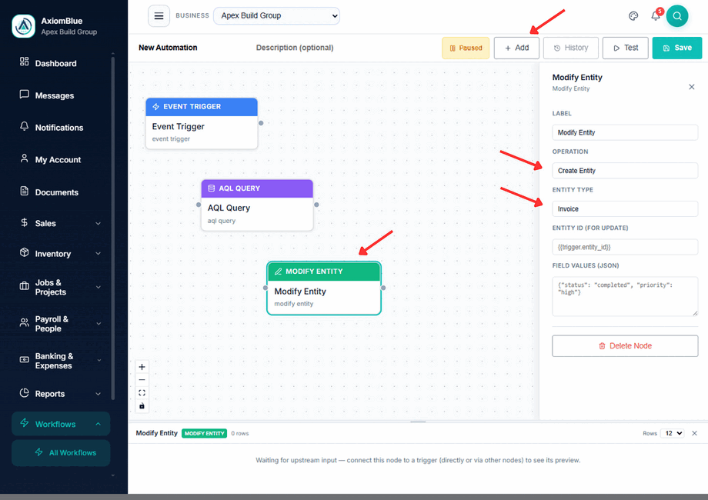This screenshot has width=708, height=500.
Task: Expand the Inventory menu chevron
Action: point(98,254)
